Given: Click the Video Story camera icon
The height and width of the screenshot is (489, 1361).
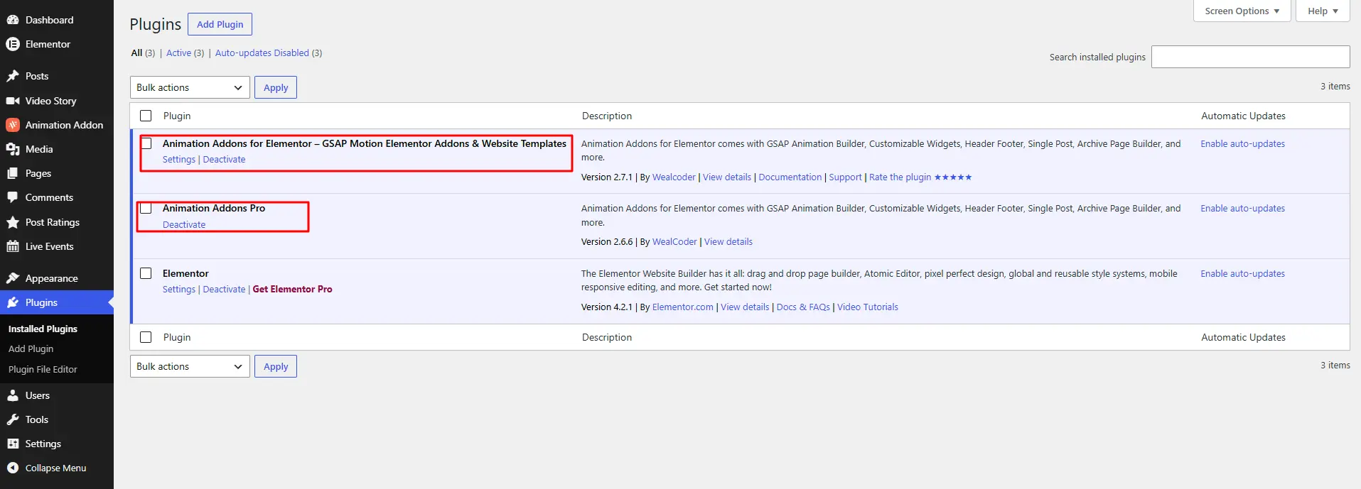Looking at the screenshot, I should [x=13, y=101].
